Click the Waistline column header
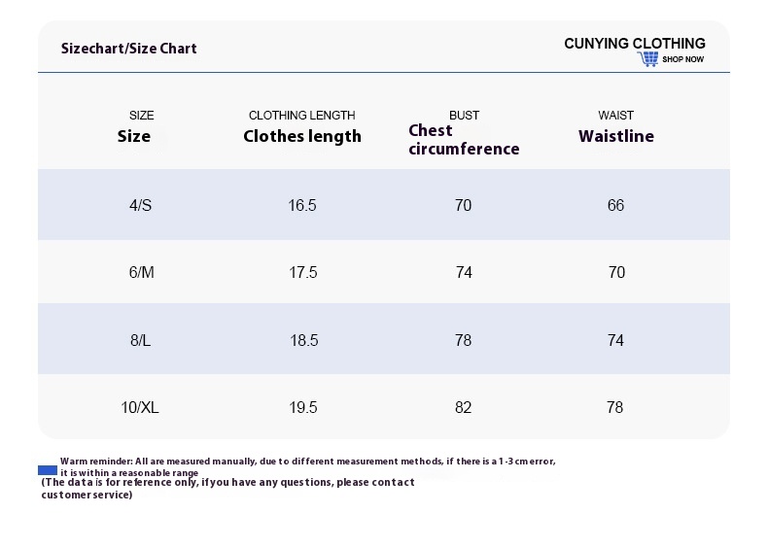 (x=616, y=136)
